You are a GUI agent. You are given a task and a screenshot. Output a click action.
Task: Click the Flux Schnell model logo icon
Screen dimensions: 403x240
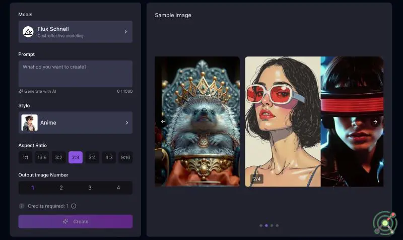tap(28, 32)
